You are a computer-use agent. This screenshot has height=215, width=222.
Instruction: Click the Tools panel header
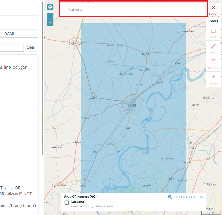coord(213,21)
